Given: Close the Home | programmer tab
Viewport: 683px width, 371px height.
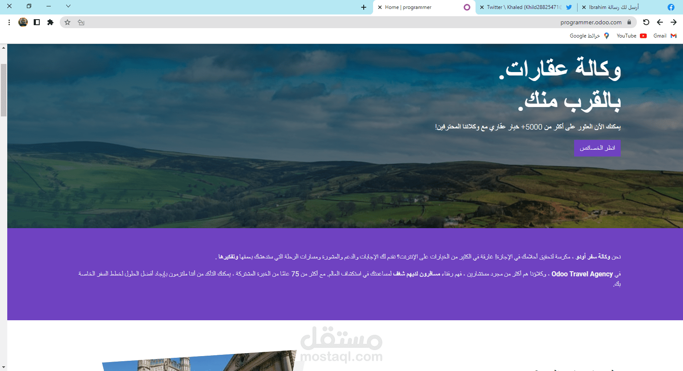Looking at the screenshot, I should [380, 7].
